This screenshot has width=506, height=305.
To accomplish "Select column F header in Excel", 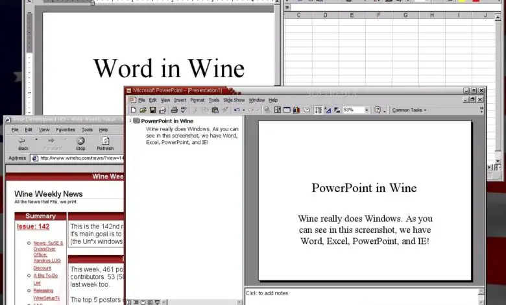I will (x=379, y=15).
